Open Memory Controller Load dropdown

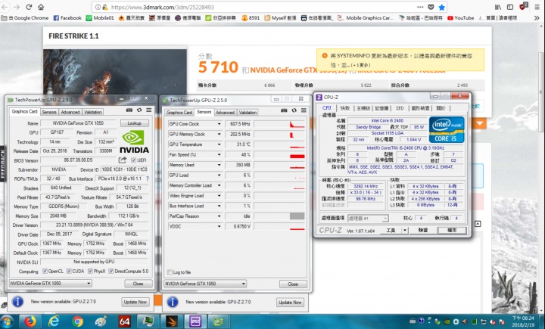pyautogui.click(x=219, y=185)
